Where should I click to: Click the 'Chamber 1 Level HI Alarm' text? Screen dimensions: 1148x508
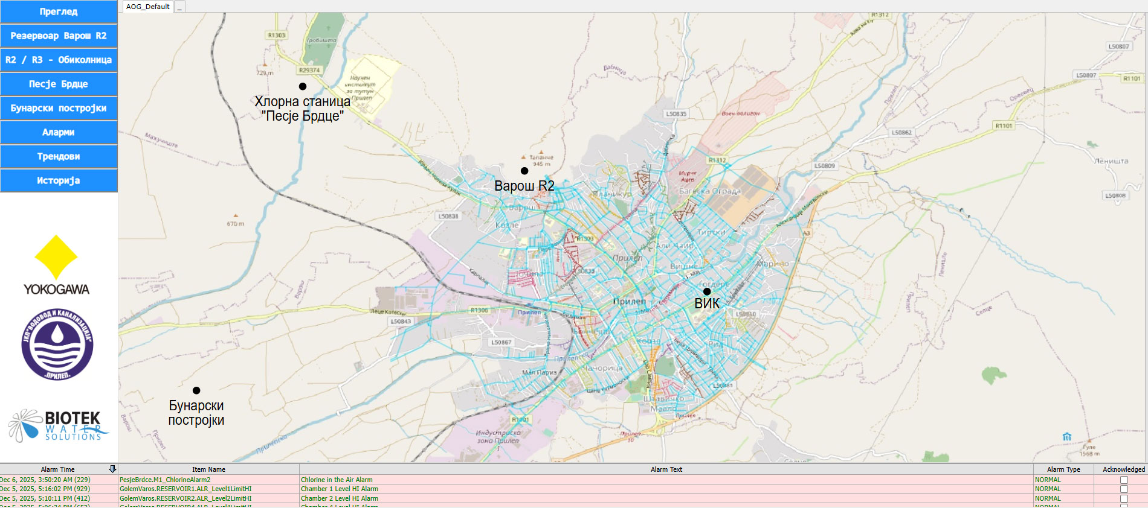pyautogui.click(x=340, y=489)
